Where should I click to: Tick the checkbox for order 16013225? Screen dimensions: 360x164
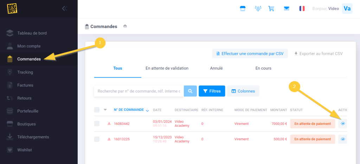point(97,139)
